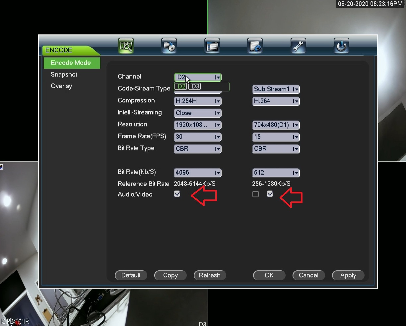This screenshot has height=326, width=406.
Task: Enable the sub stream audio checkbox
Action: 255,194
